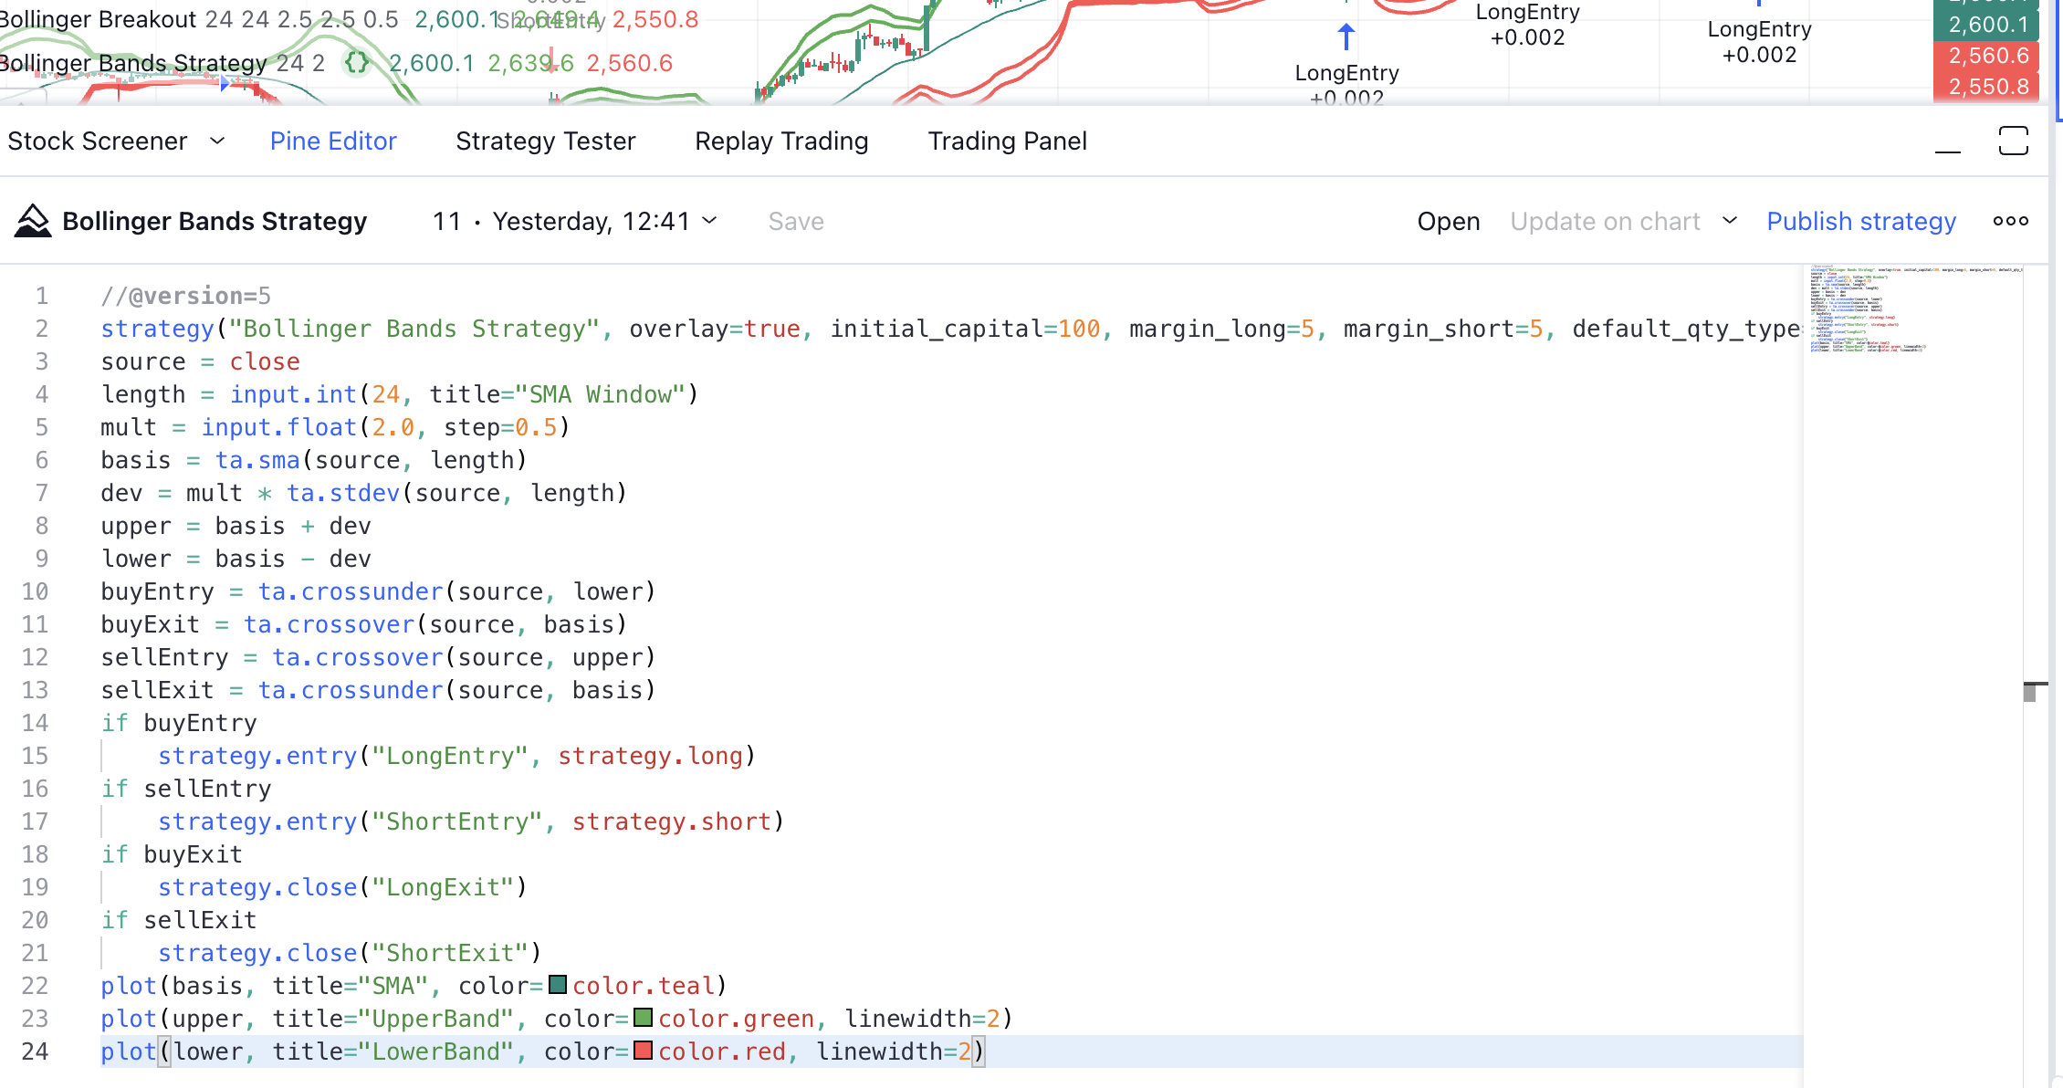Open the Replay Trading tab
The height and width of the screenshot is (1088, 2063).
[x=781, y=141]
